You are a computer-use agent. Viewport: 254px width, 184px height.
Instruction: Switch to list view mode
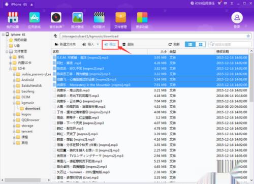(x=190, y=44)
